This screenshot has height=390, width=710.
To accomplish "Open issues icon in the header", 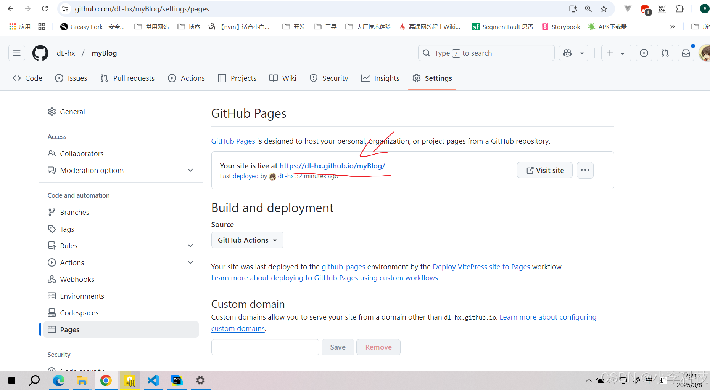I will click(x=644, y=53).
